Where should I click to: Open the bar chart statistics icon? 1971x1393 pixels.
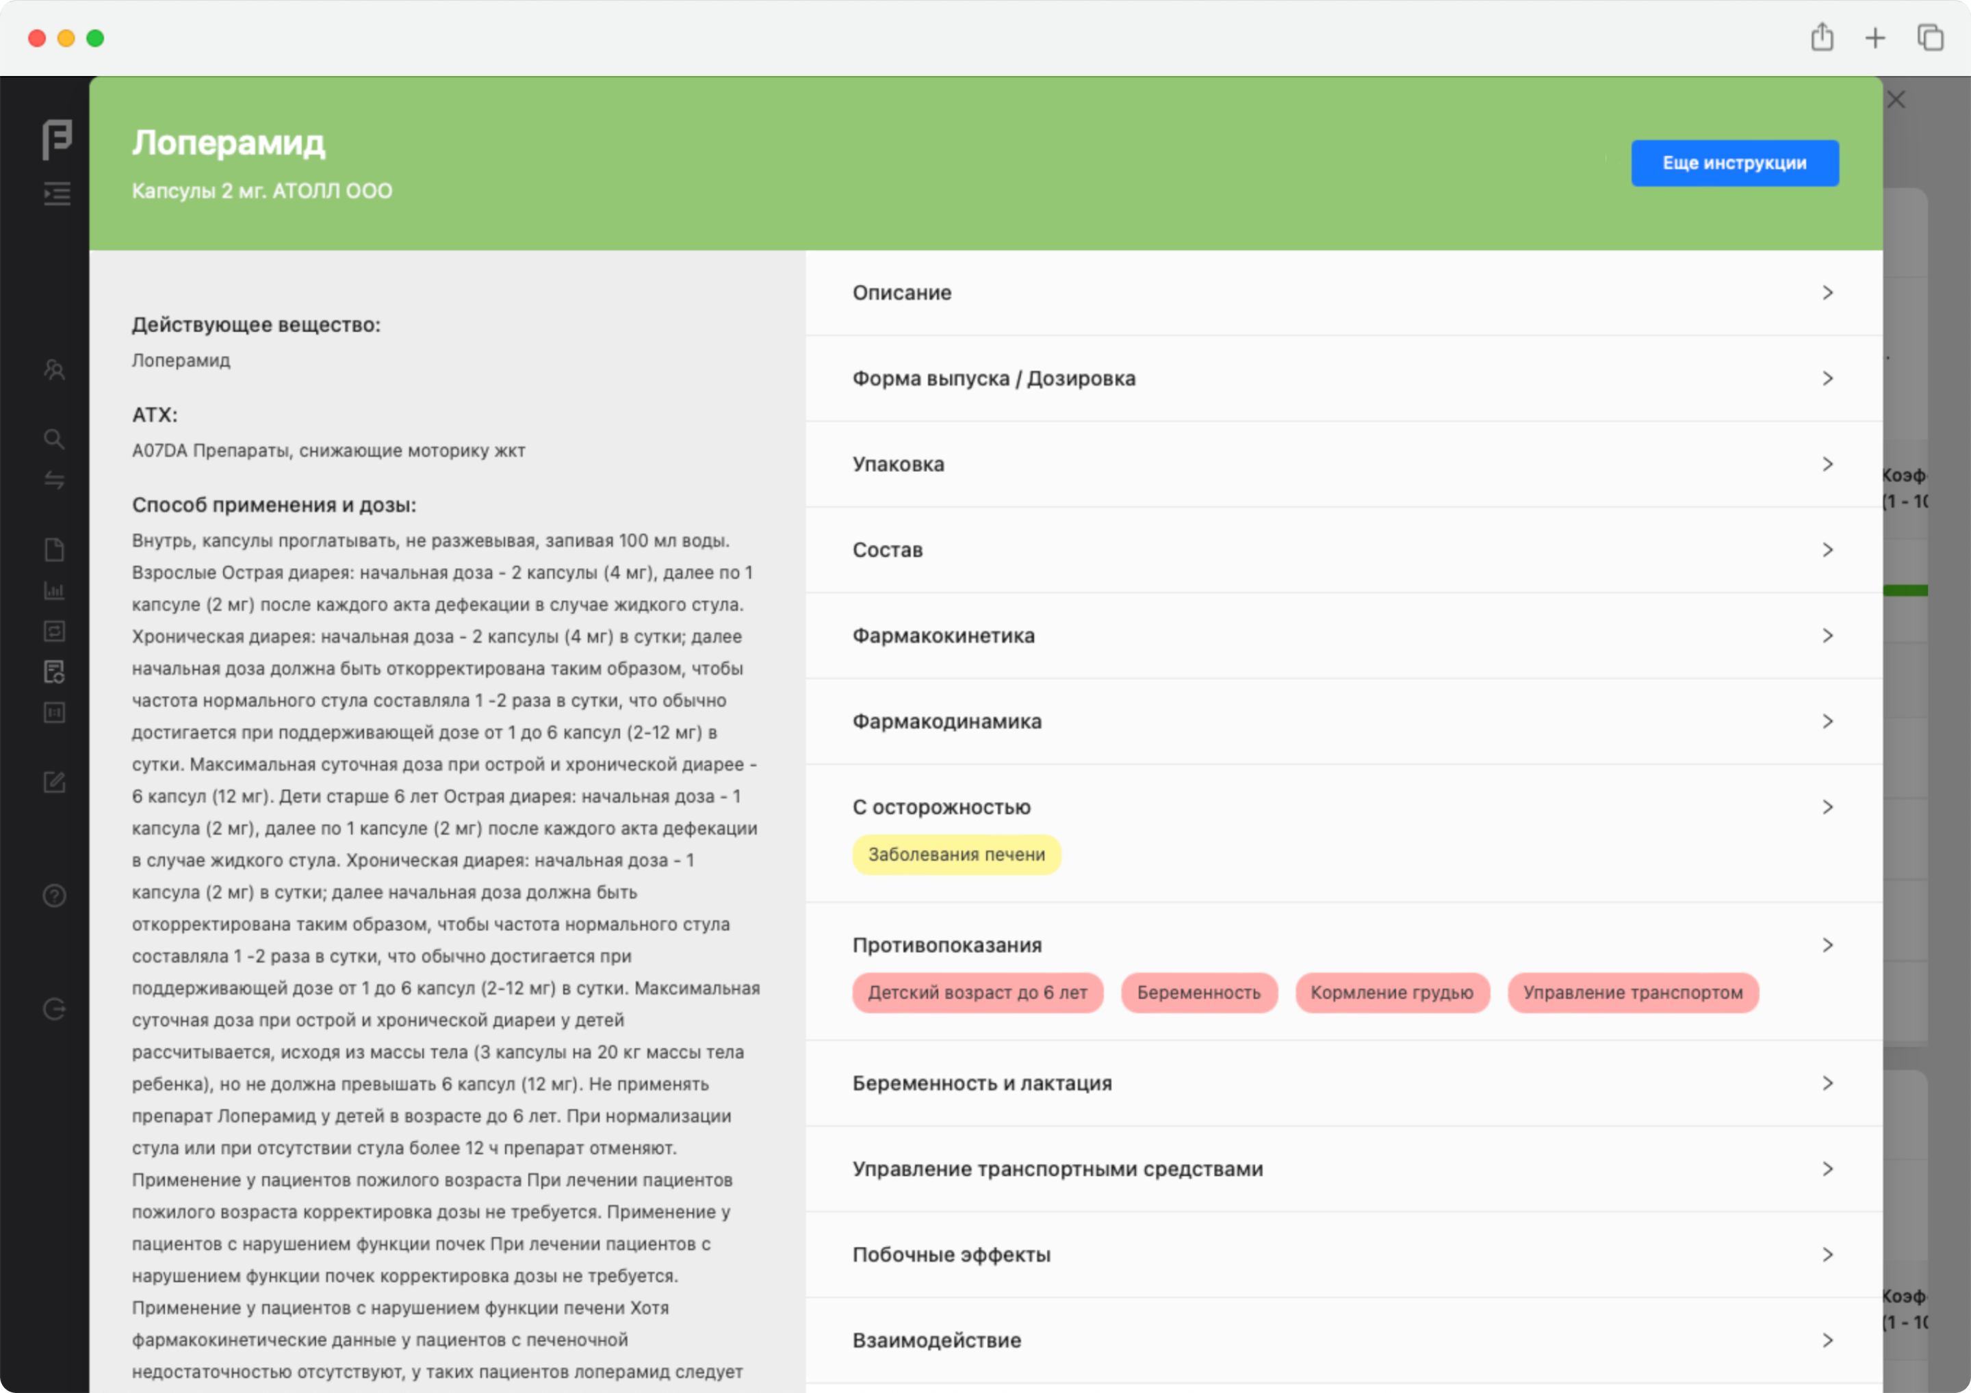(x=54, y=590)
